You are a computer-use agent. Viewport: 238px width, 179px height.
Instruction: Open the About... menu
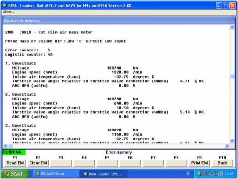tap(9, 12)
